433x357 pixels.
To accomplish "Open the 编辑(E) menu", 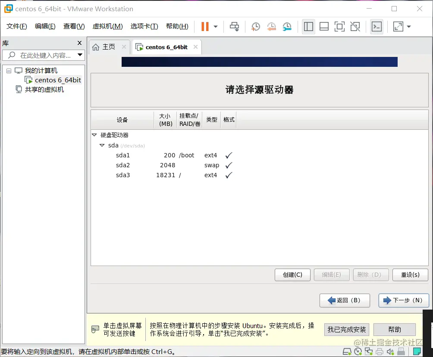I will click(x=45, y=26).
